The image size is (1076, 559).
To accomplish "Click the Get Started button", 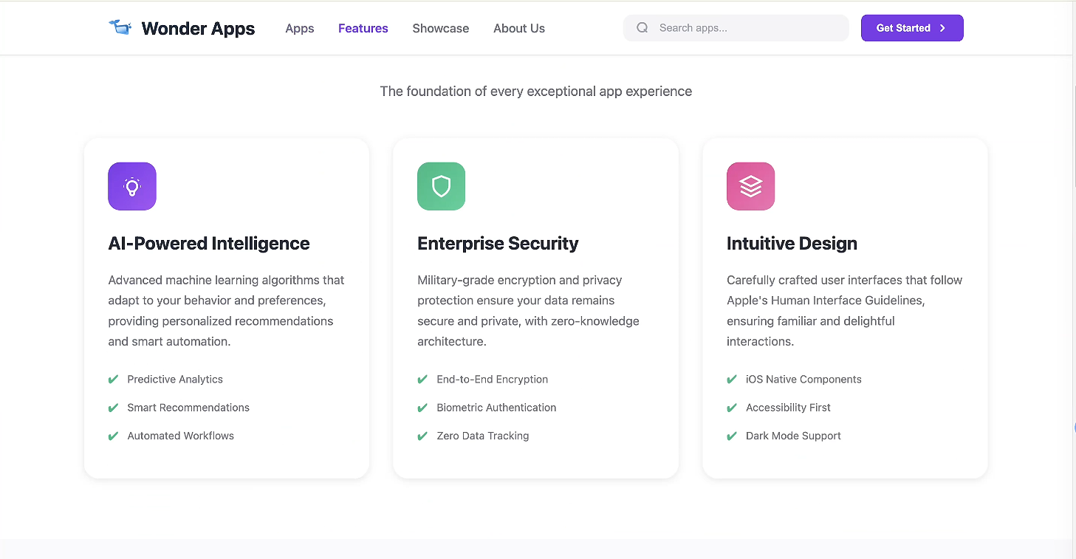I will (912, 28).
